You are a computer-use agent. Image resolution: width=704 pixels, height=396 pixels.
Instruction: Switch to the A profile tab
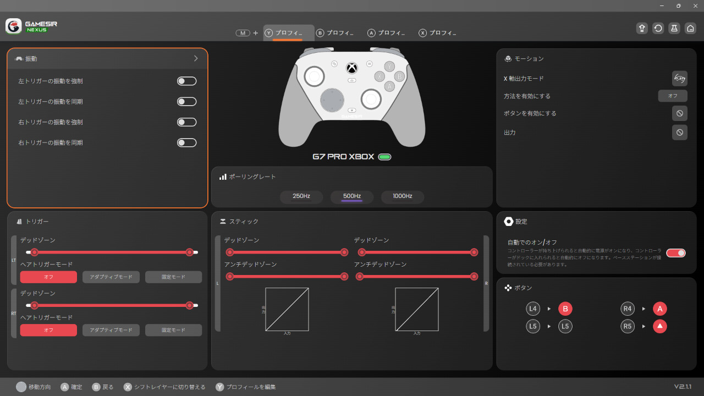pyautogui.click(x=386, y=33)
